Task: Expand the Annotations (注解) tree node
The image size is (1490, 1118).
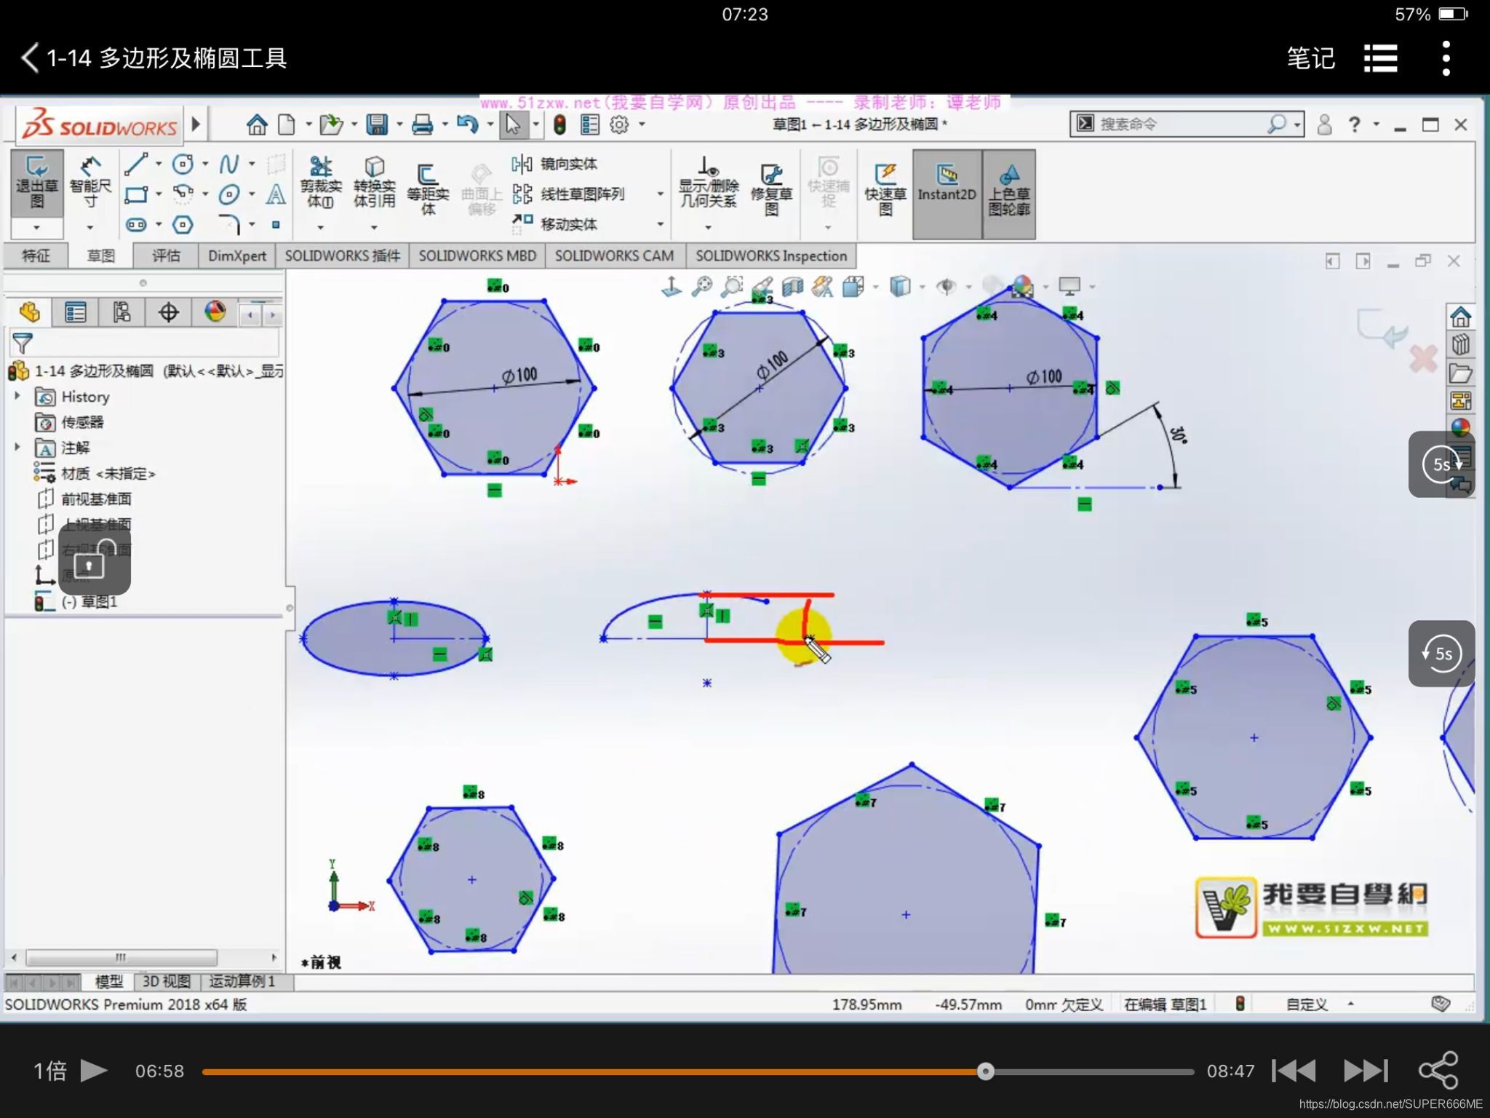Action: pos(17,447)
